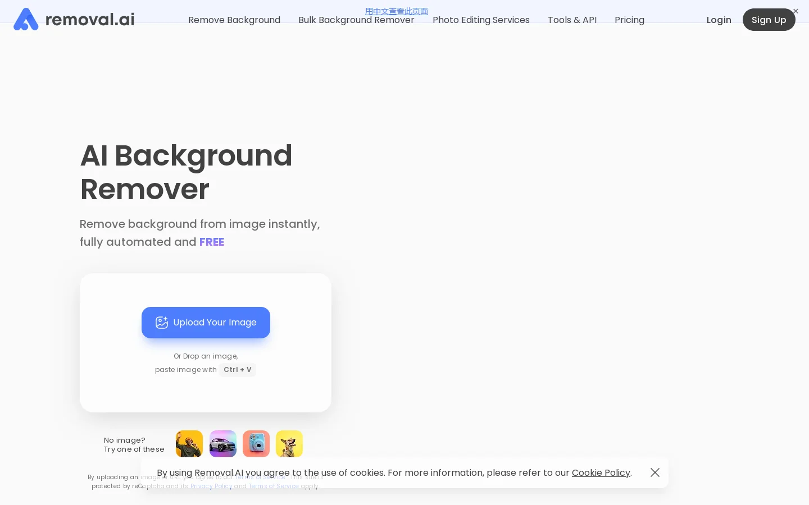The width and height of the screenshot is (809, 505).
Task: Try the sample dog image
Action: pos(289,444)
